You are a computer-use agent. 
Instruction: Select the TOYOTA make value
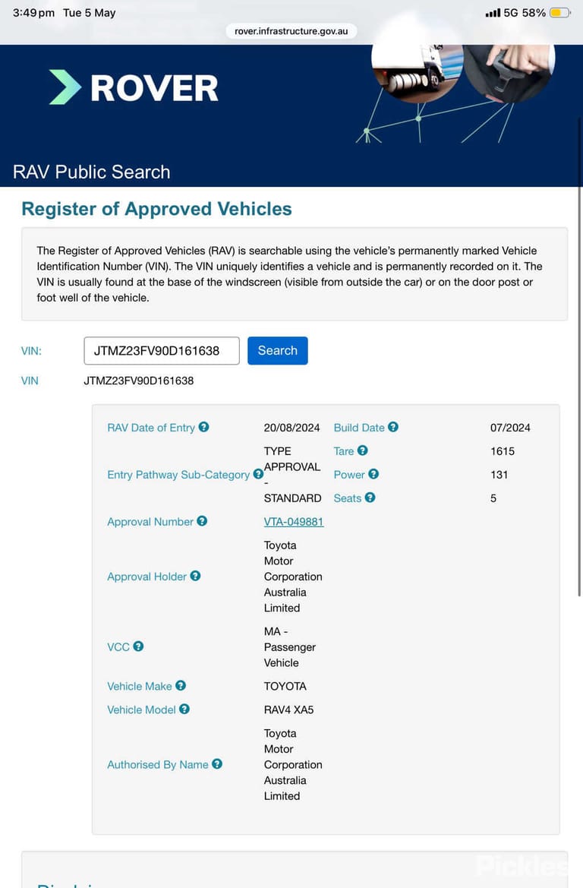(x=285, y=687)
